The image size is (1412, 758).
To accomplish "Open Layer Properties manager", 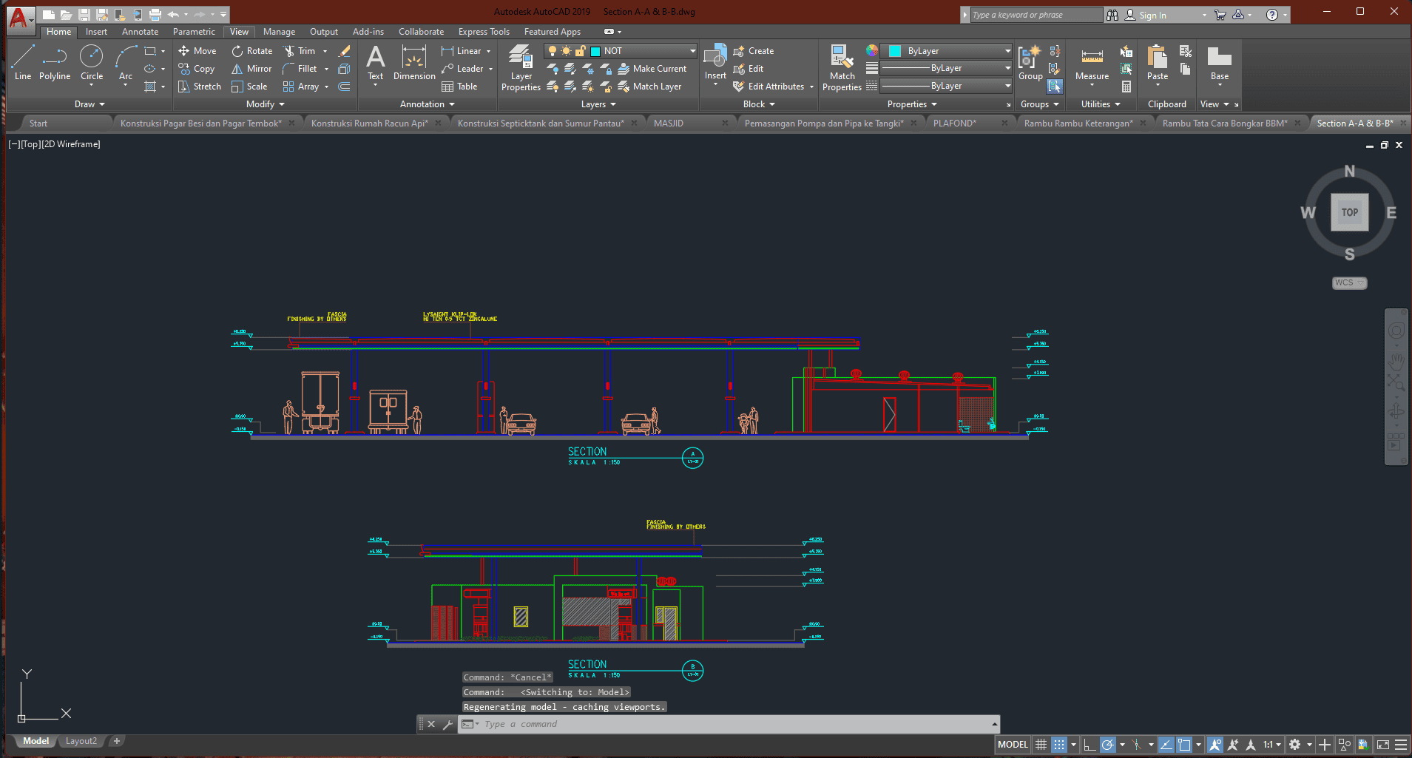I will (521, 67).
